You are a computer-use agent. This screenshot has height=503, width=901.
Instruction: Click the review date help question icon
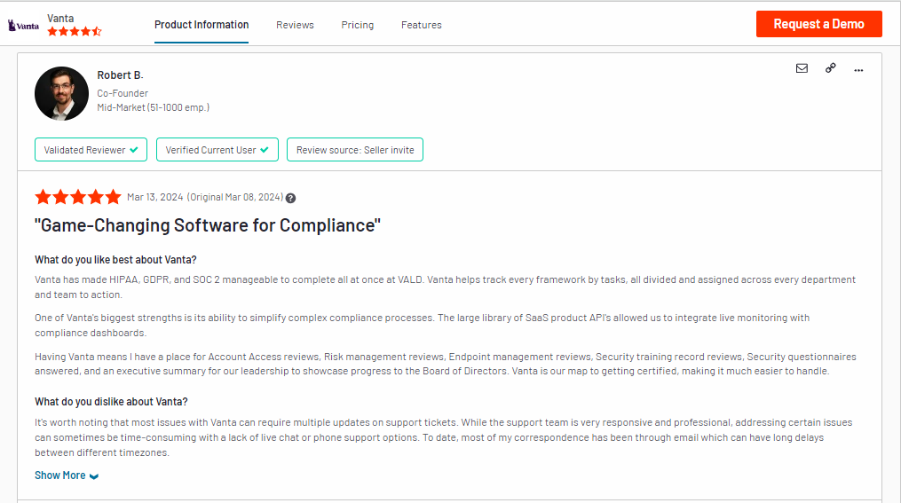[x=291, y=198]
